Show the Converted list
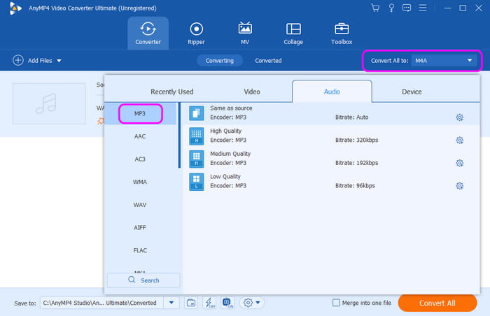 pos(268,61)
